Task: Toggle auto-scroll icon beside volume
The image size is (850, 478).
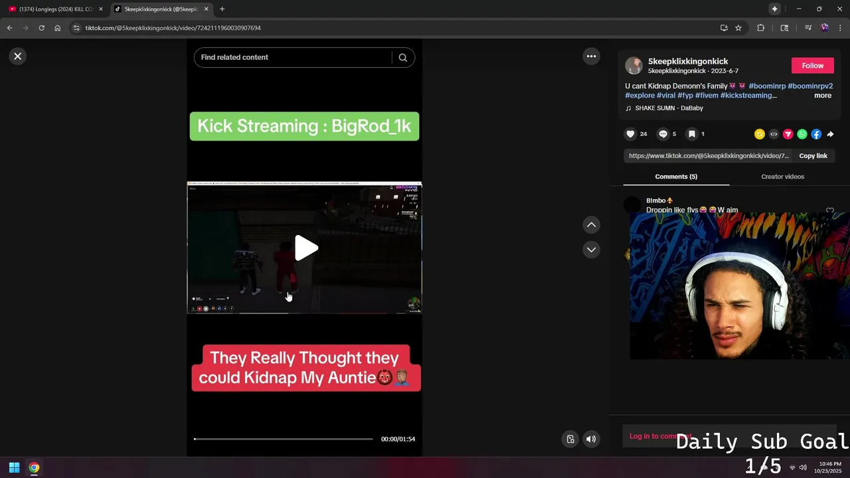Action: 570,439
